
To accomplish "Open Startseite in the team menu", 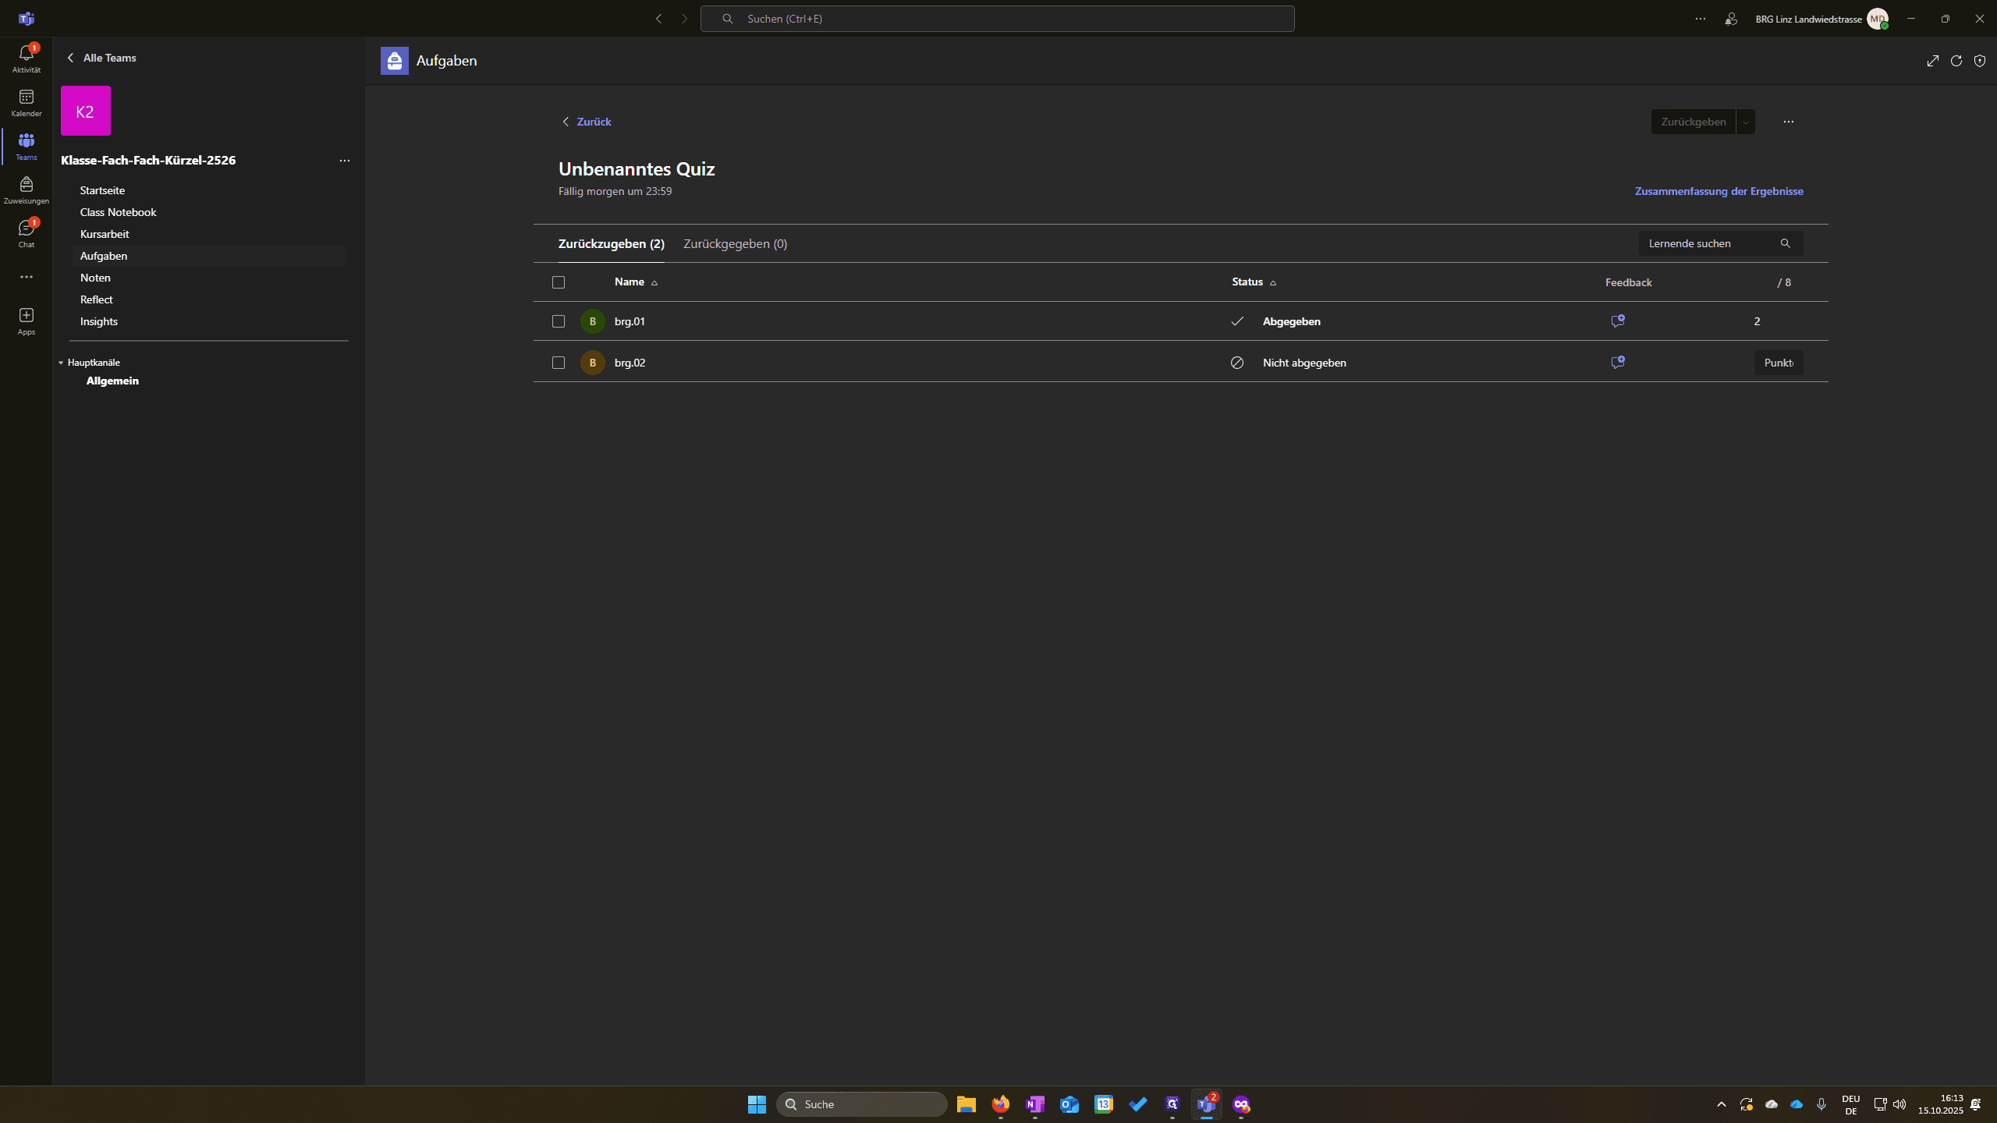I will 102,190.
